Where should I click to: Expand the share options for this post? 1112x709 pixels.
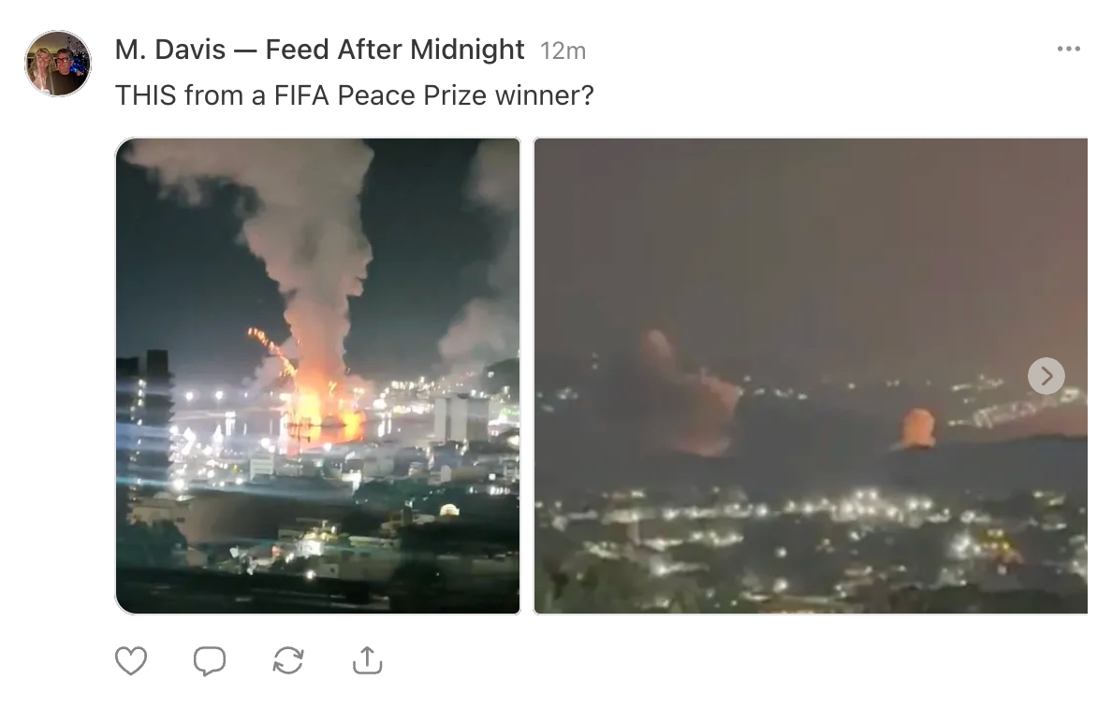click(x=367, y=660)
